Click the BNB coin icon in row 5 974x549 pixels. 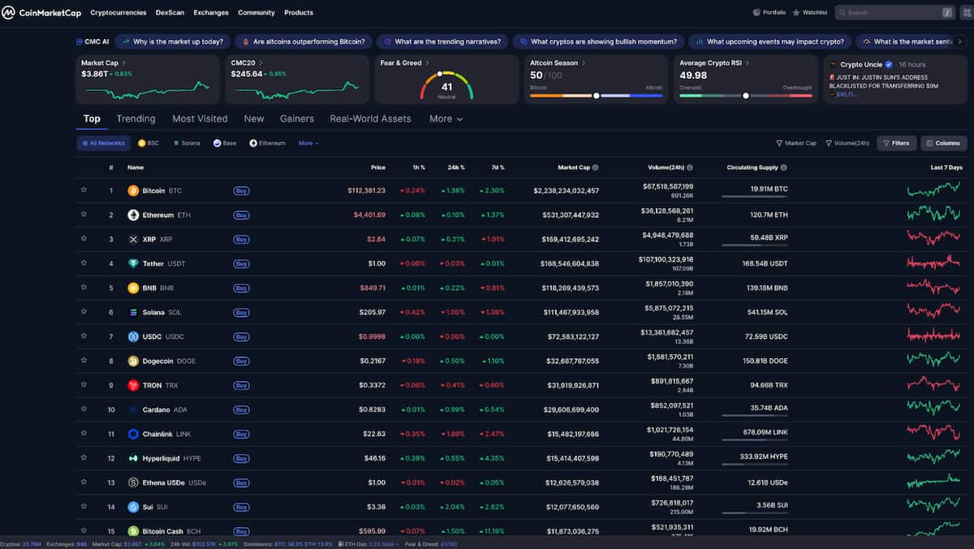pyautogui.click(x=133, y=287)
